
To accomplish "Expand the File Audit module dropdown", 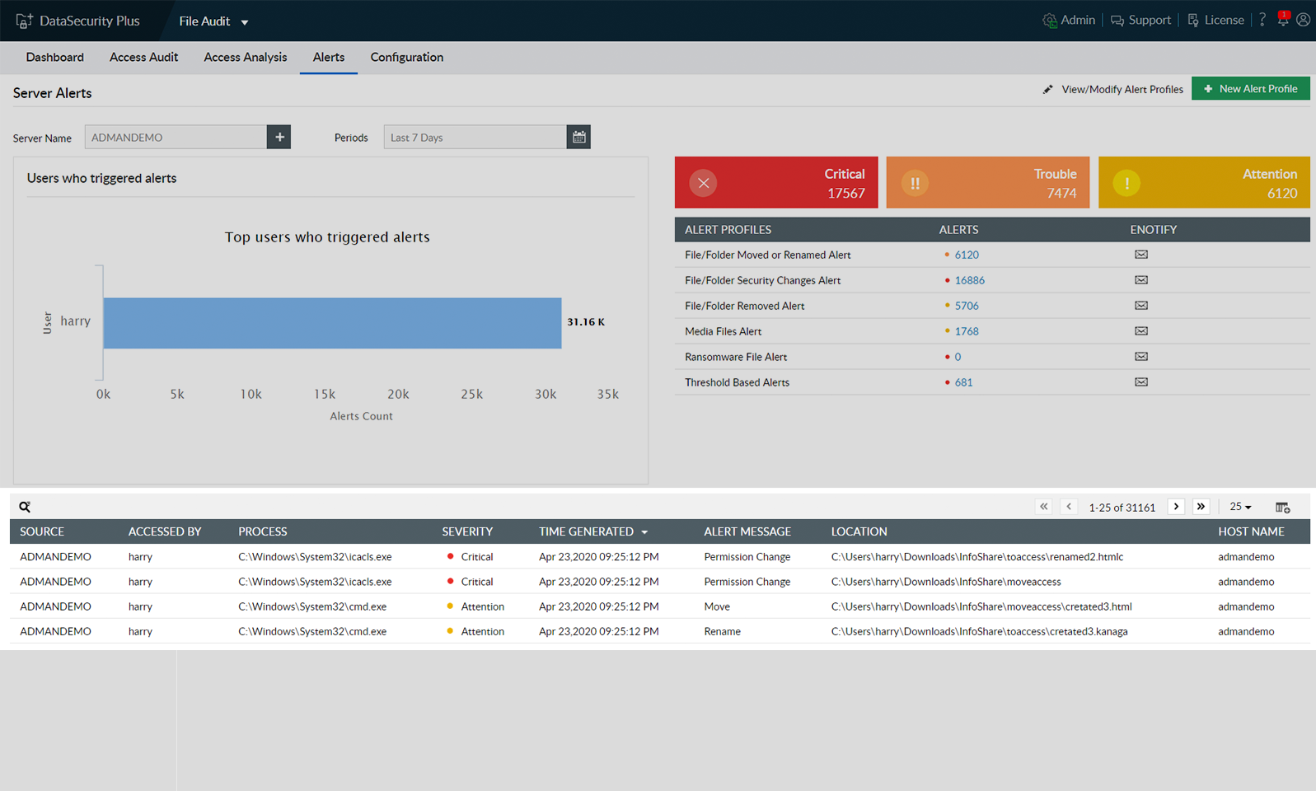I will coord(245,22).
